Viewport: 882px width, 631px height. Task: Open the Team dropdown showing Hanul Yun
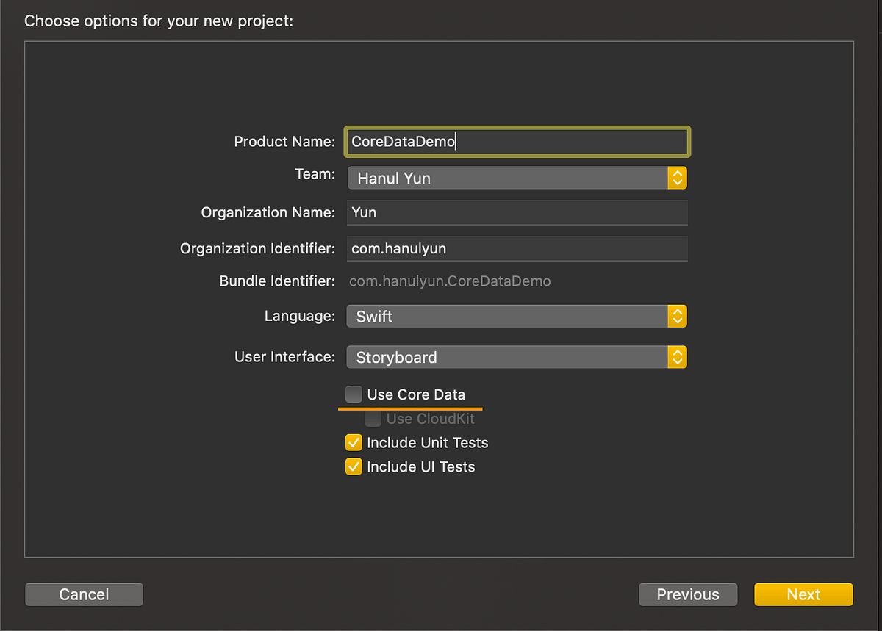[507, 178]
